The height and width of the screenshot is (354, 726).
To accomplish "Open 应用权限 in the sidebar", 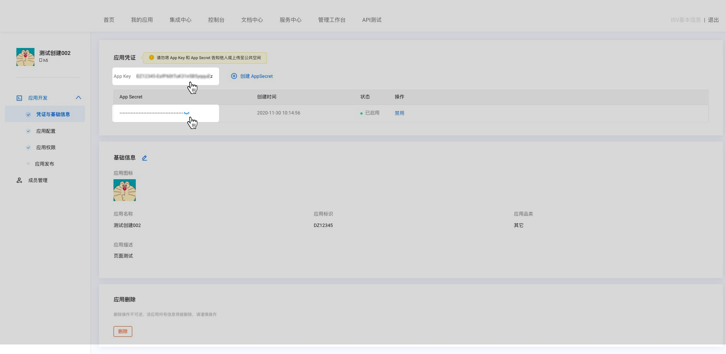I will click(x=46, y=148).
